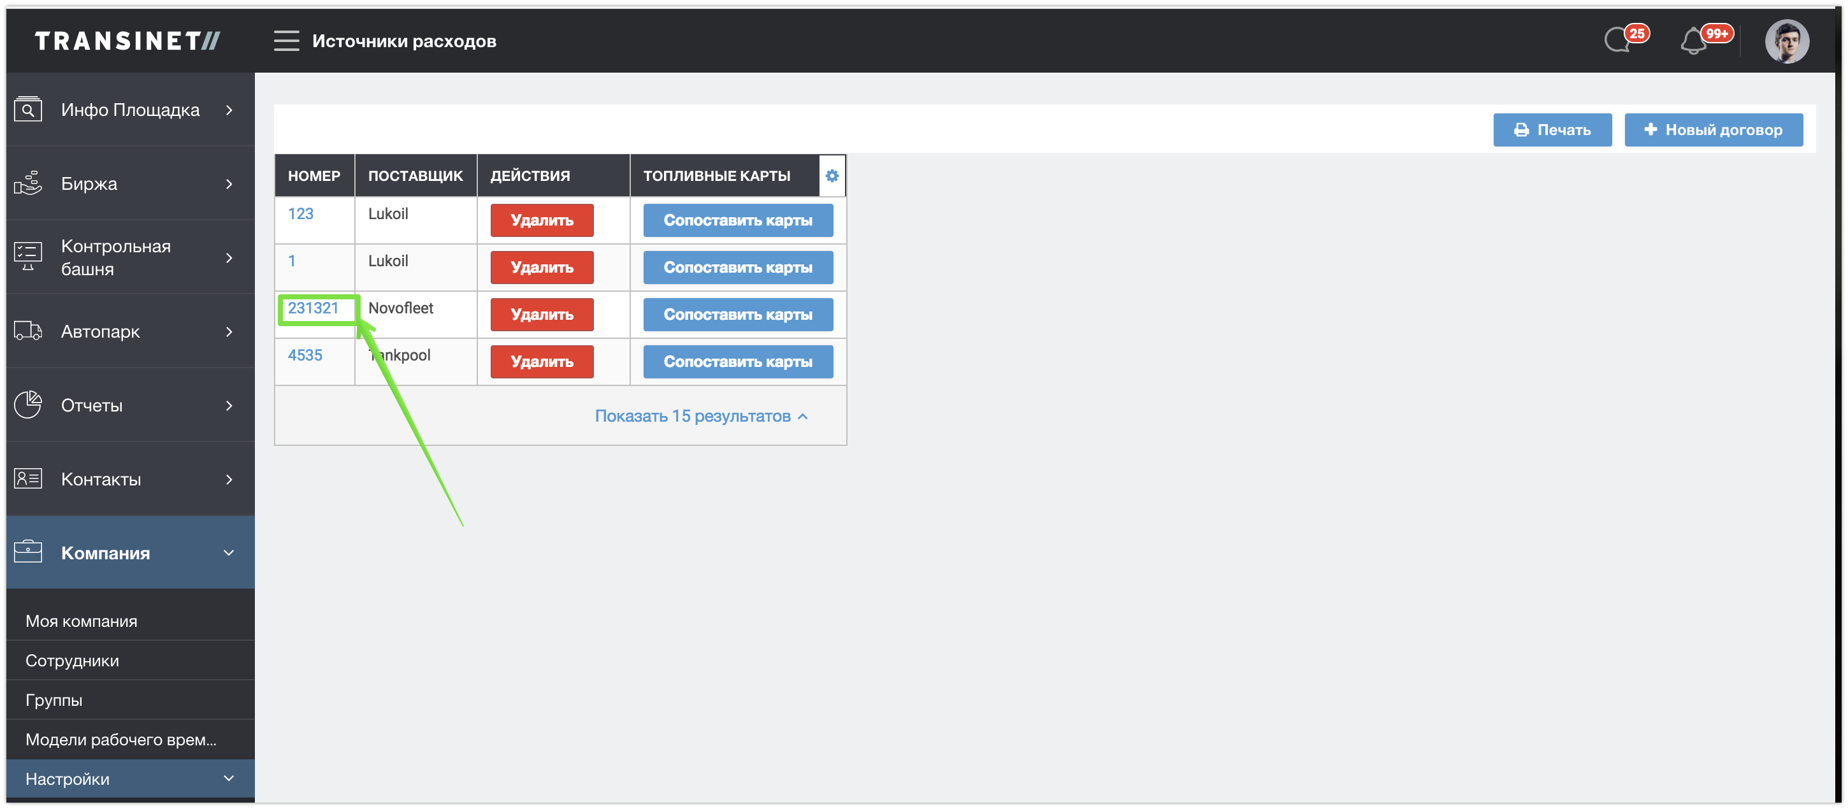Click the Биржа sidebar icon
1848x809 pixels.
point(28,183)
